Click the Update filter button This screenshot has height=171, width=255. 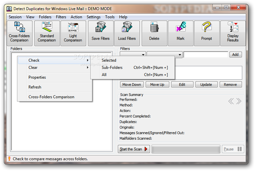coord(206,85)
